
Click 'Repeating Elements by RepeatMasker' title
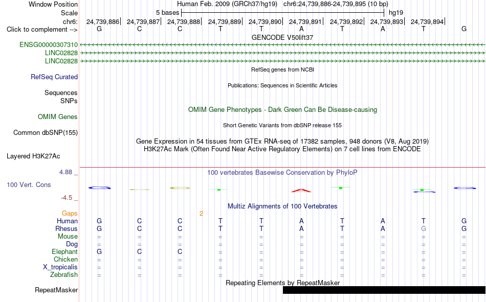coord(282,283)
